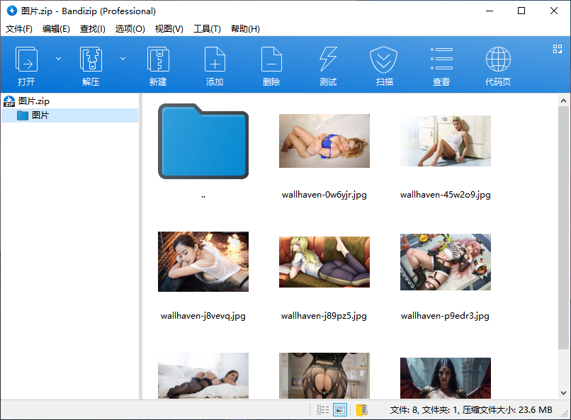Select the 图片 folder in the tree
Screen dimensions: 571x420
pos(40,115)
